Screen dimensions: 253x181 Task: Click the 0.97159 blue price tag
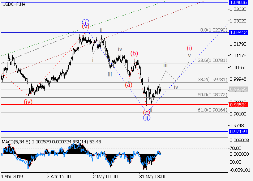click(238, 131)
